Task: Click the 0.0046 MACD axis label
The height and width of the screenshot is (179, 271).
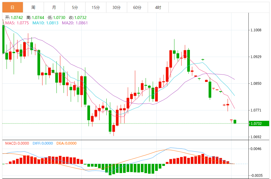Action: 256,149
